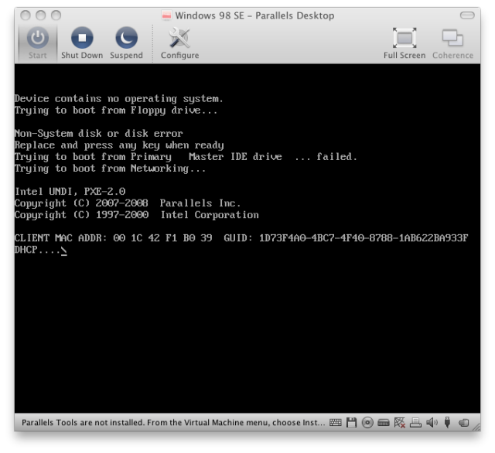Screen dimensions: 495x453
Task: Click the window close button
Action: coord(26,15)
